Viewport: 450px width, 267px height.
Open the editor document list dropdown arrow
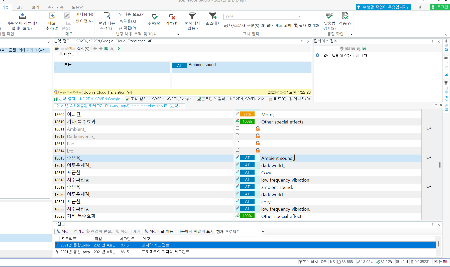436,105
